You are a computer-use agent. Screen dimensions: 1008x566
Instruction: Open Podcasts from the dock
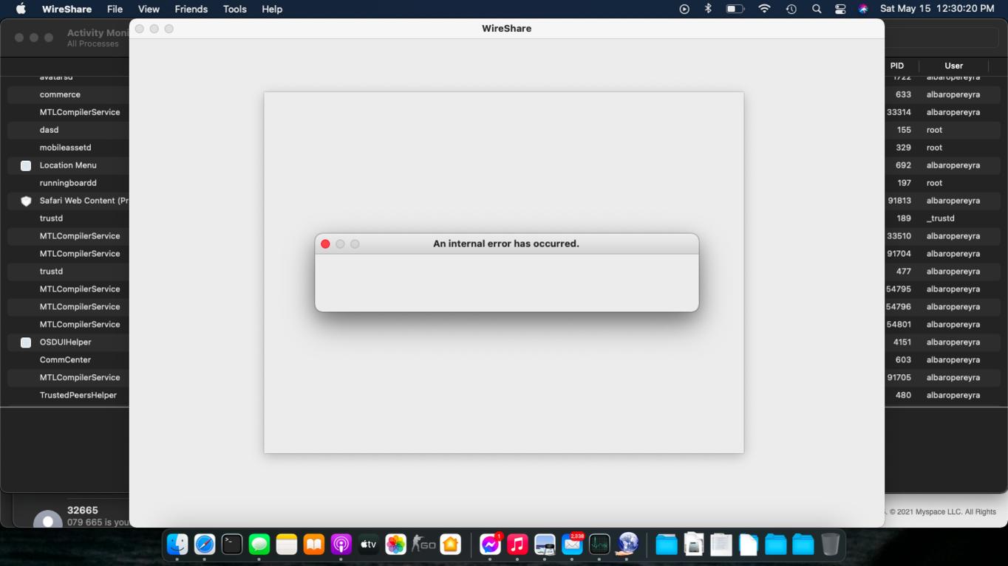[341, 545]
